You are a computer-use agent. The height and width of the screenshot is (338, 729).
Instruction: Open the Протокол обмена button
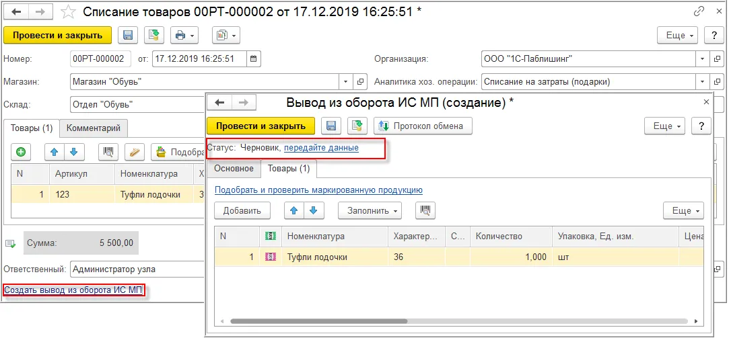[x=423, y=126]
